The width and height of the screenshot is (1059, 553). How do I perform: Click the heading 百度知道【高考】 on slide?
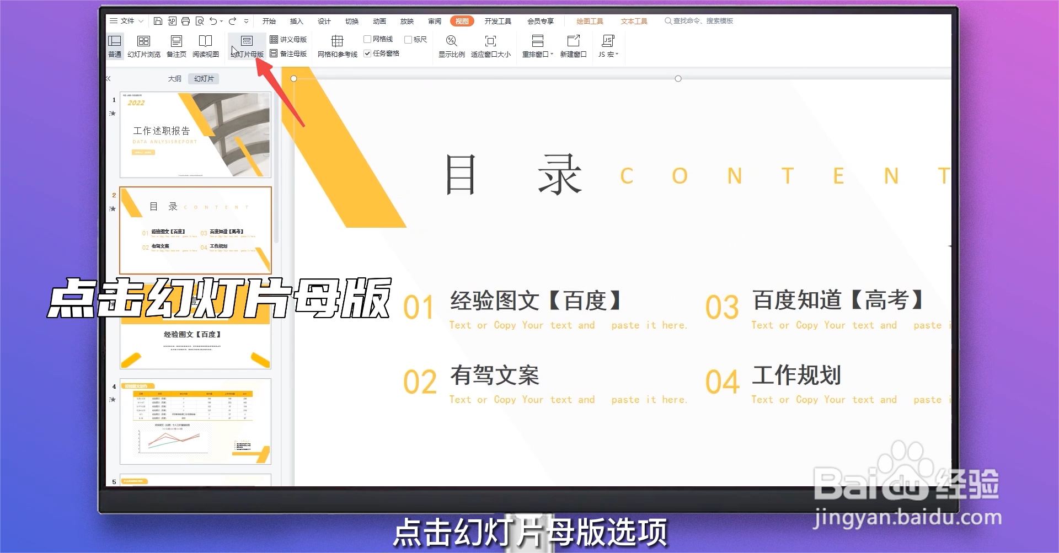(838, 300)
